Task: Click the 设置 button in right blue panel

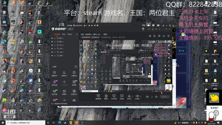Action: pos(181,51)
